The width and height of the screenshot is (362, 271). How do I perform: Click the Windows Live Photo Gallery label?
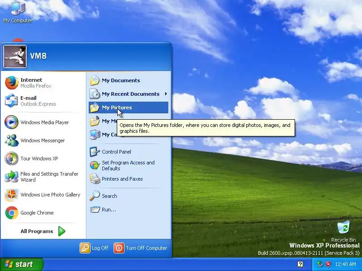click(50, 195)
